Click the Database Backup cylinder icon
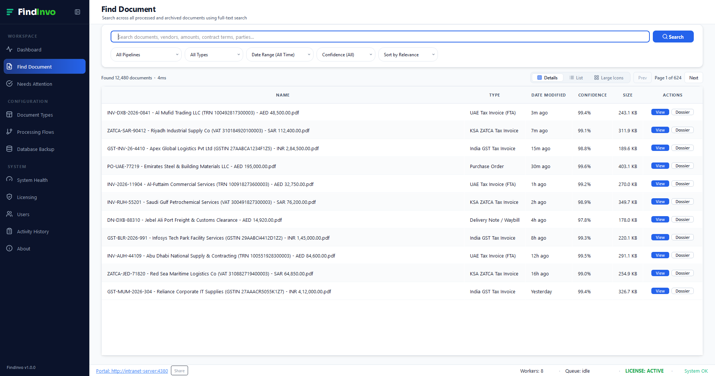 click(x=9, y=149)
